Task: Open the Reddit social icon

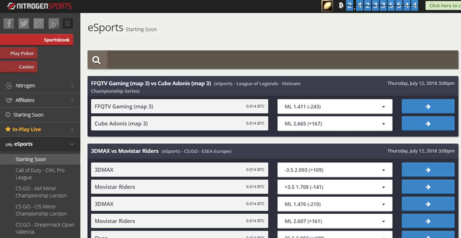Action: click(39, 23)
